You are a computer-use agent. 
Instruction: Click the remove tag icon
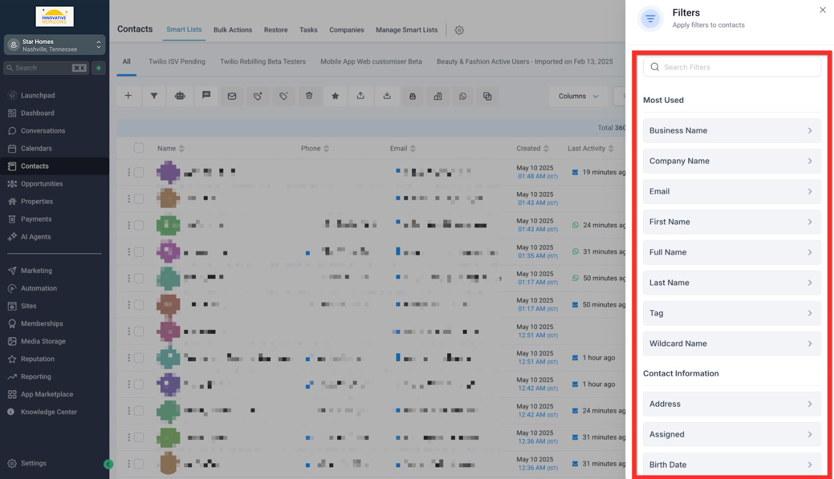284,96
